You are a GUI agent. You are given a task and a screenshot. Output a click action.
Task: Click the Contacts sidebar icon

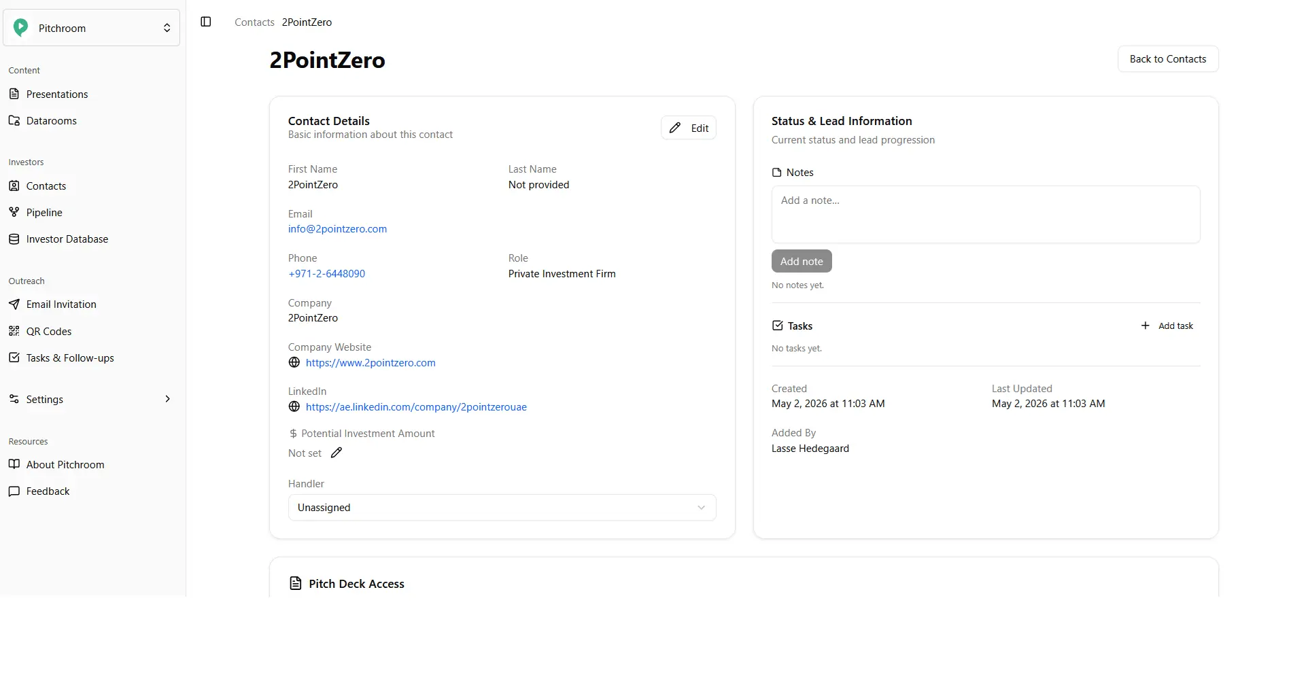(x=14, y=186)
